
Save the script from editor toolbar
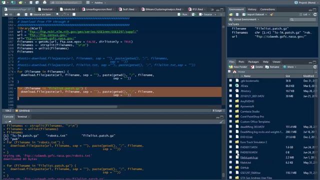(x=26, y=14)
